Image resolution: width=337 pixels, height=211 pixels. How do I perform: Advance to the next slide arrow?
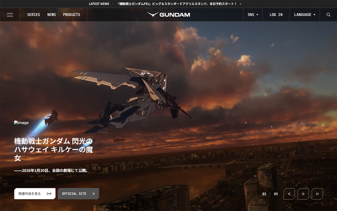click(x=303, y=194)
